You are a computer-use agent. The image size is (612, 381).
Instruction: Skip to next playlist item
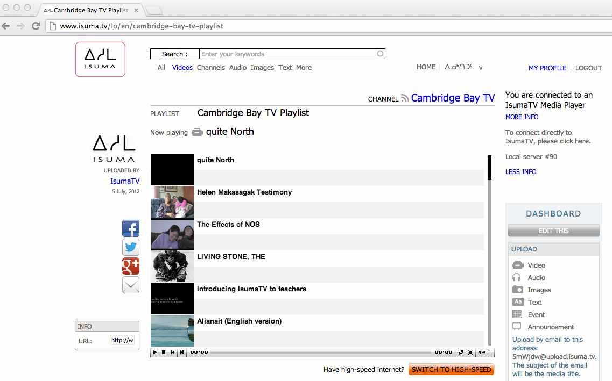[181, 352]
